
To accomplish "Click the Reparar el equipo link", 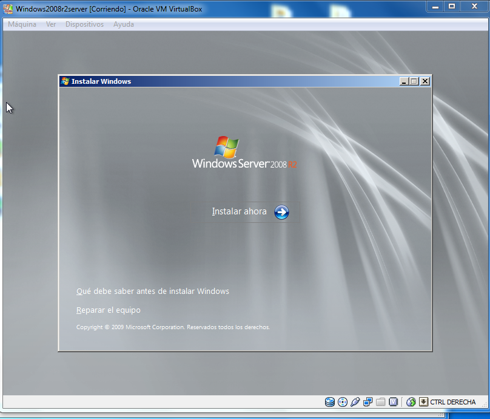I will 109,310.
